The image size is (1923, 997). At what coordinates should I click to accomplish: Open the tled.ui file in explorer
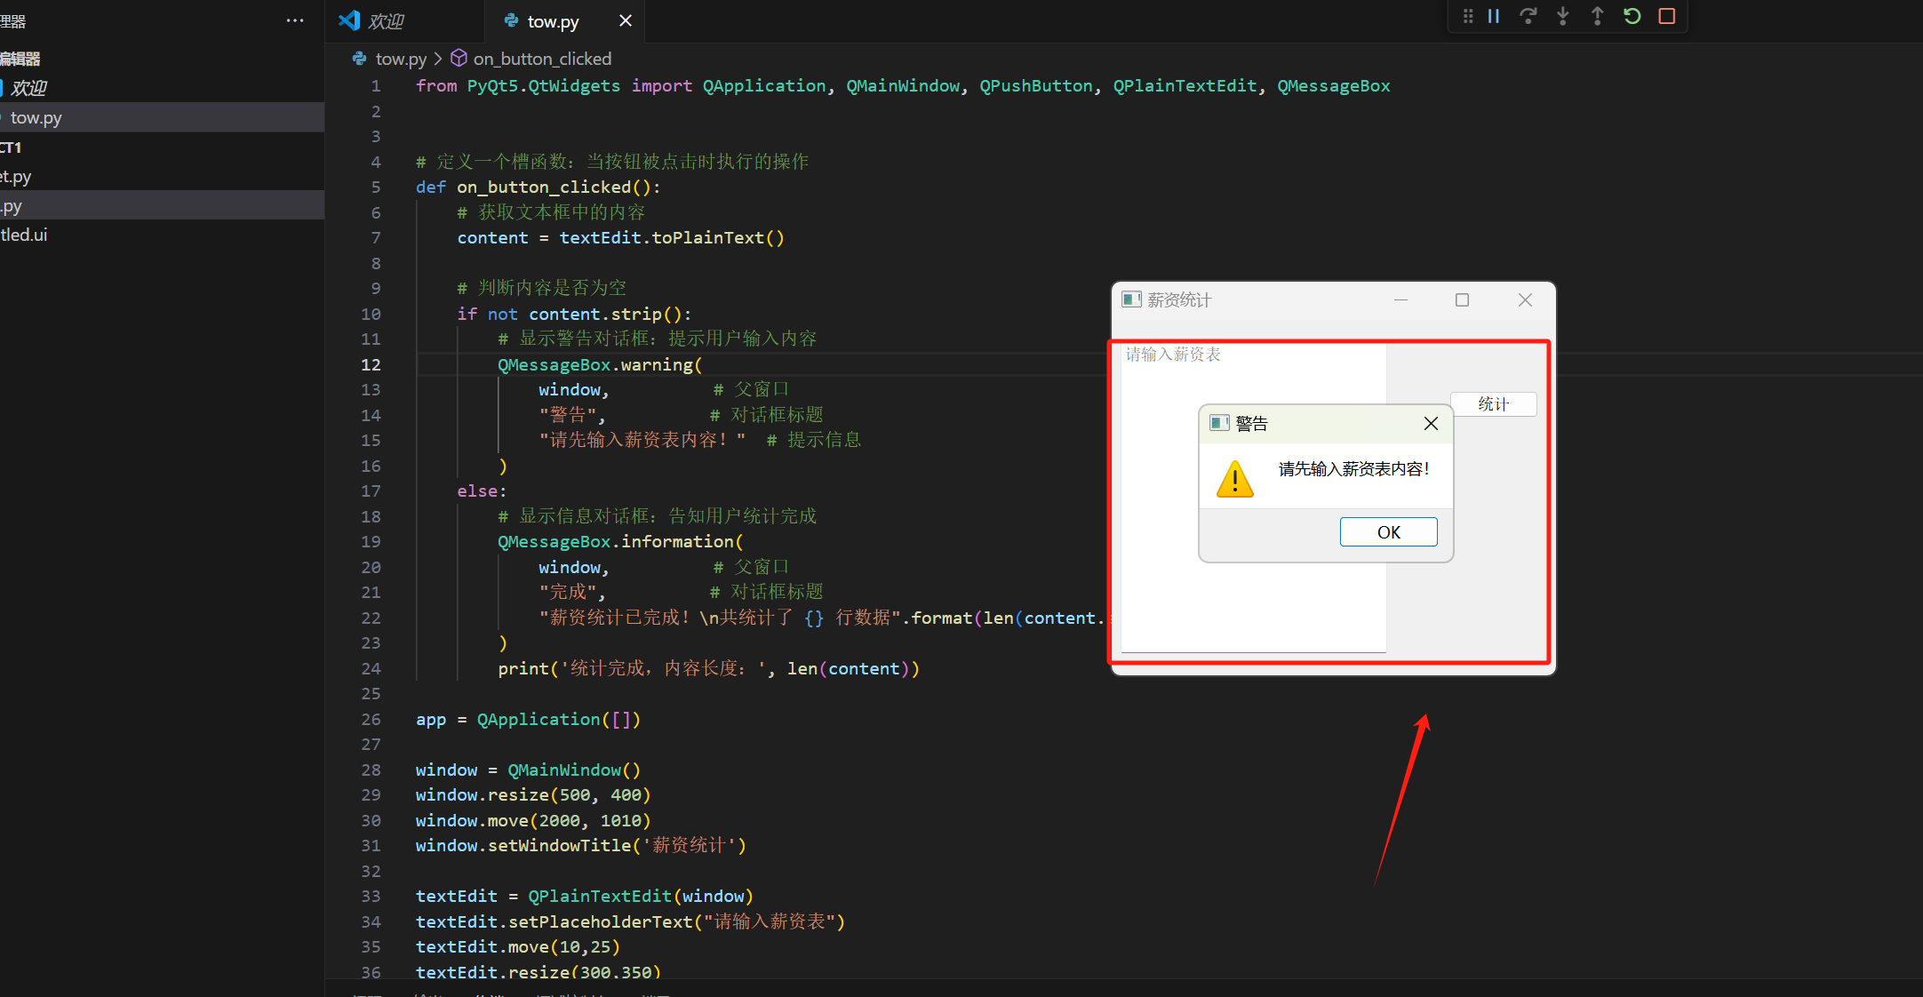point(162,235)
